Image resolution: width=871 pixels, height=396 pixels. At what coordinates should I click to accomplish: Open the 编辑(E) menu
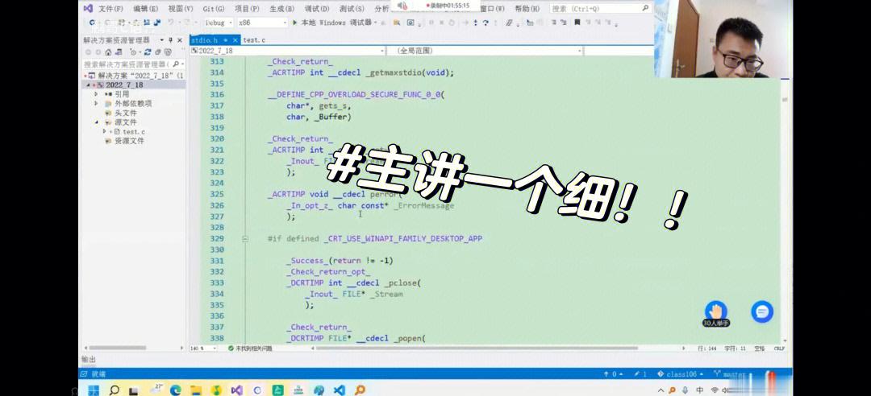(x=145, y=8)
